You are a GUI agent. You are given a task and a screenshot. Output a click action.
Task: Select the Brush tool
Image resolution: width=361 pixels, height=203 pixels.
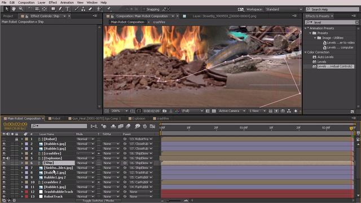point(77,9)
